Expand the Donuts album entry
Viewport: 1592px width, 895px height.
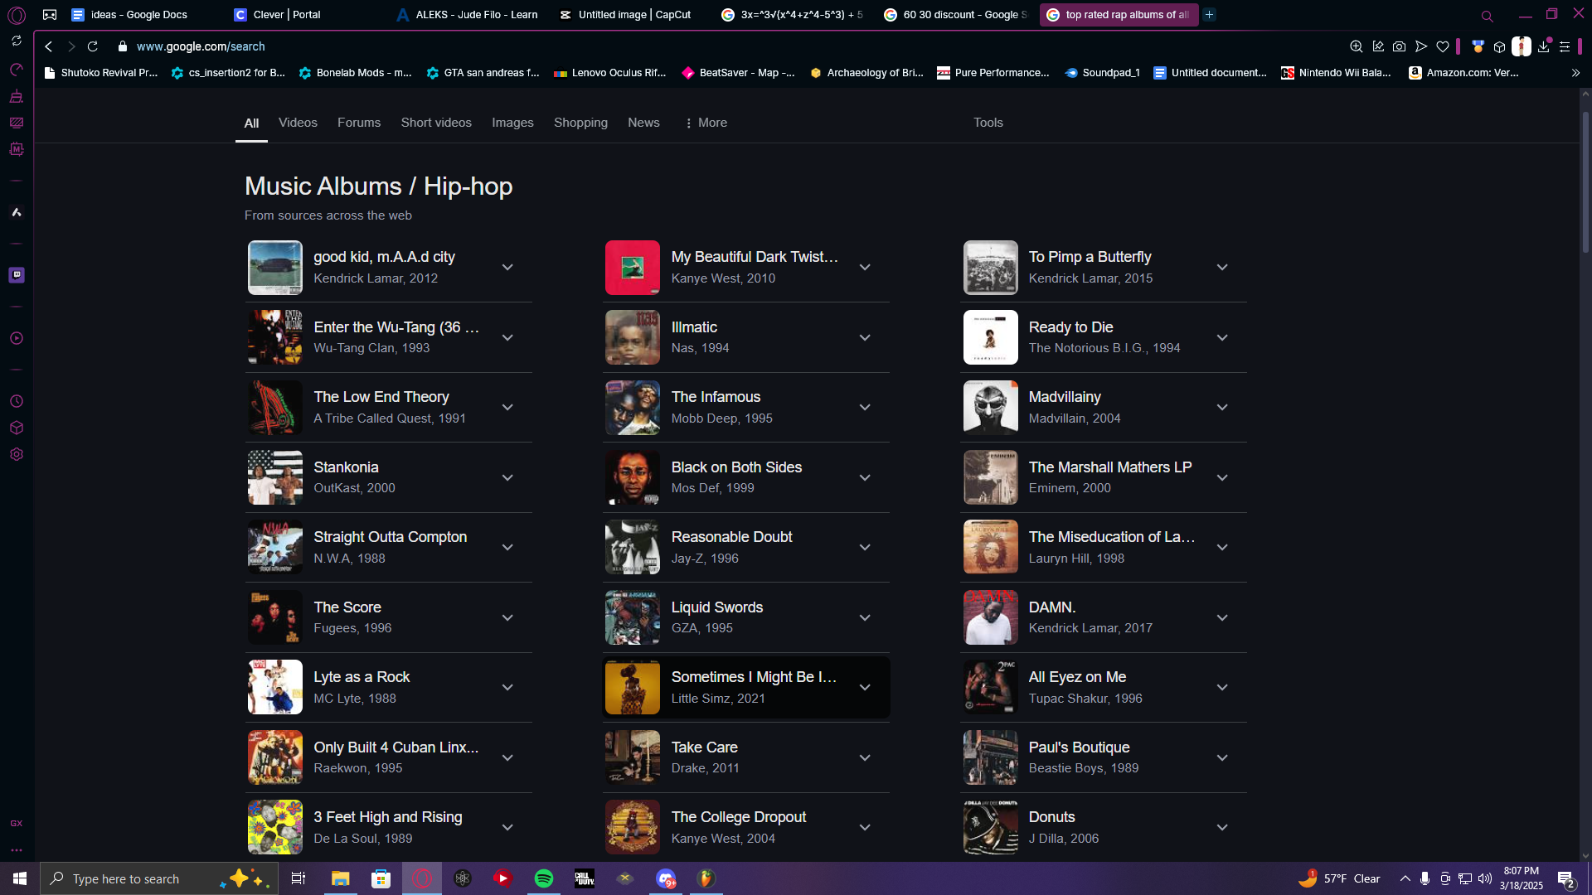point(1222,828)
